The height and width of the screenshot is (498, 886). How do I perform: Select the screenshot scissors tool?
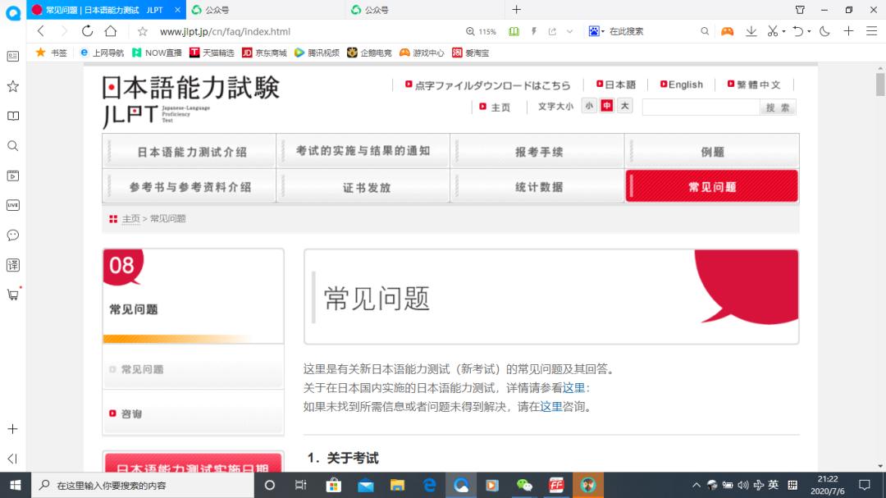coord(773,30)
